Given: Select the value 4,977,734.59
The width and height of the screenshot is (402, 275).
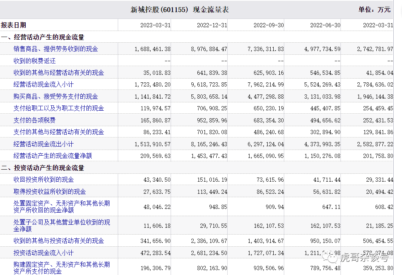Looking at the screenshot, I should 322,49.
